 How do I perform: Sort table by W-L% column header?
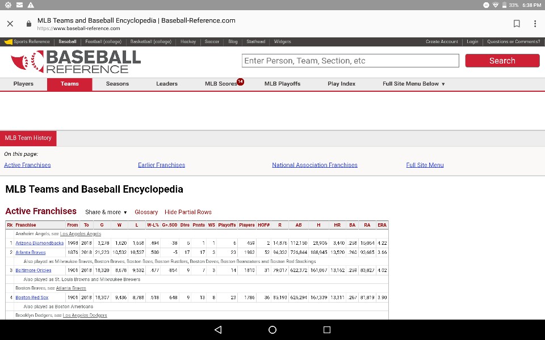coord(153,225)
